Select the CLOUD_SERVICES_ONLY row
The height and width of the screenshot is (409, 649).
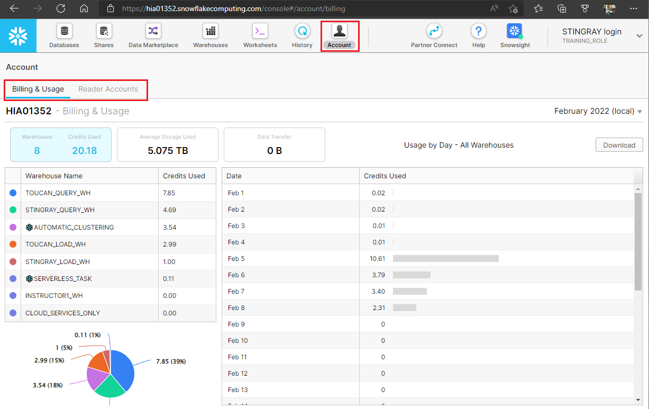tap(111, 313)
